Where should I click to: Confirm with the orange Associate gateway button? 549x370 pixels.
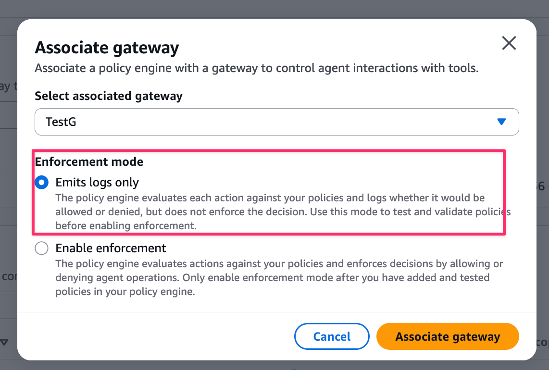[447, 336]
